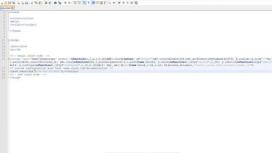Toggle synchronized vertical scrolling
This screenshot has width=272, height=153.
(75, 3)
